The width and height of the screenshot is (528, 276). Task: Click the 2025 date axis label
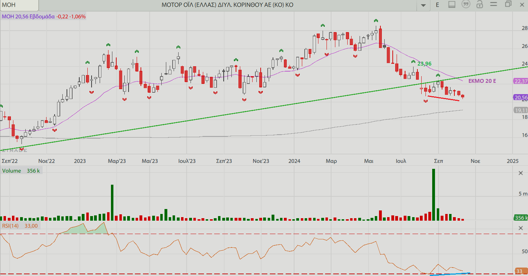[513, 161]
